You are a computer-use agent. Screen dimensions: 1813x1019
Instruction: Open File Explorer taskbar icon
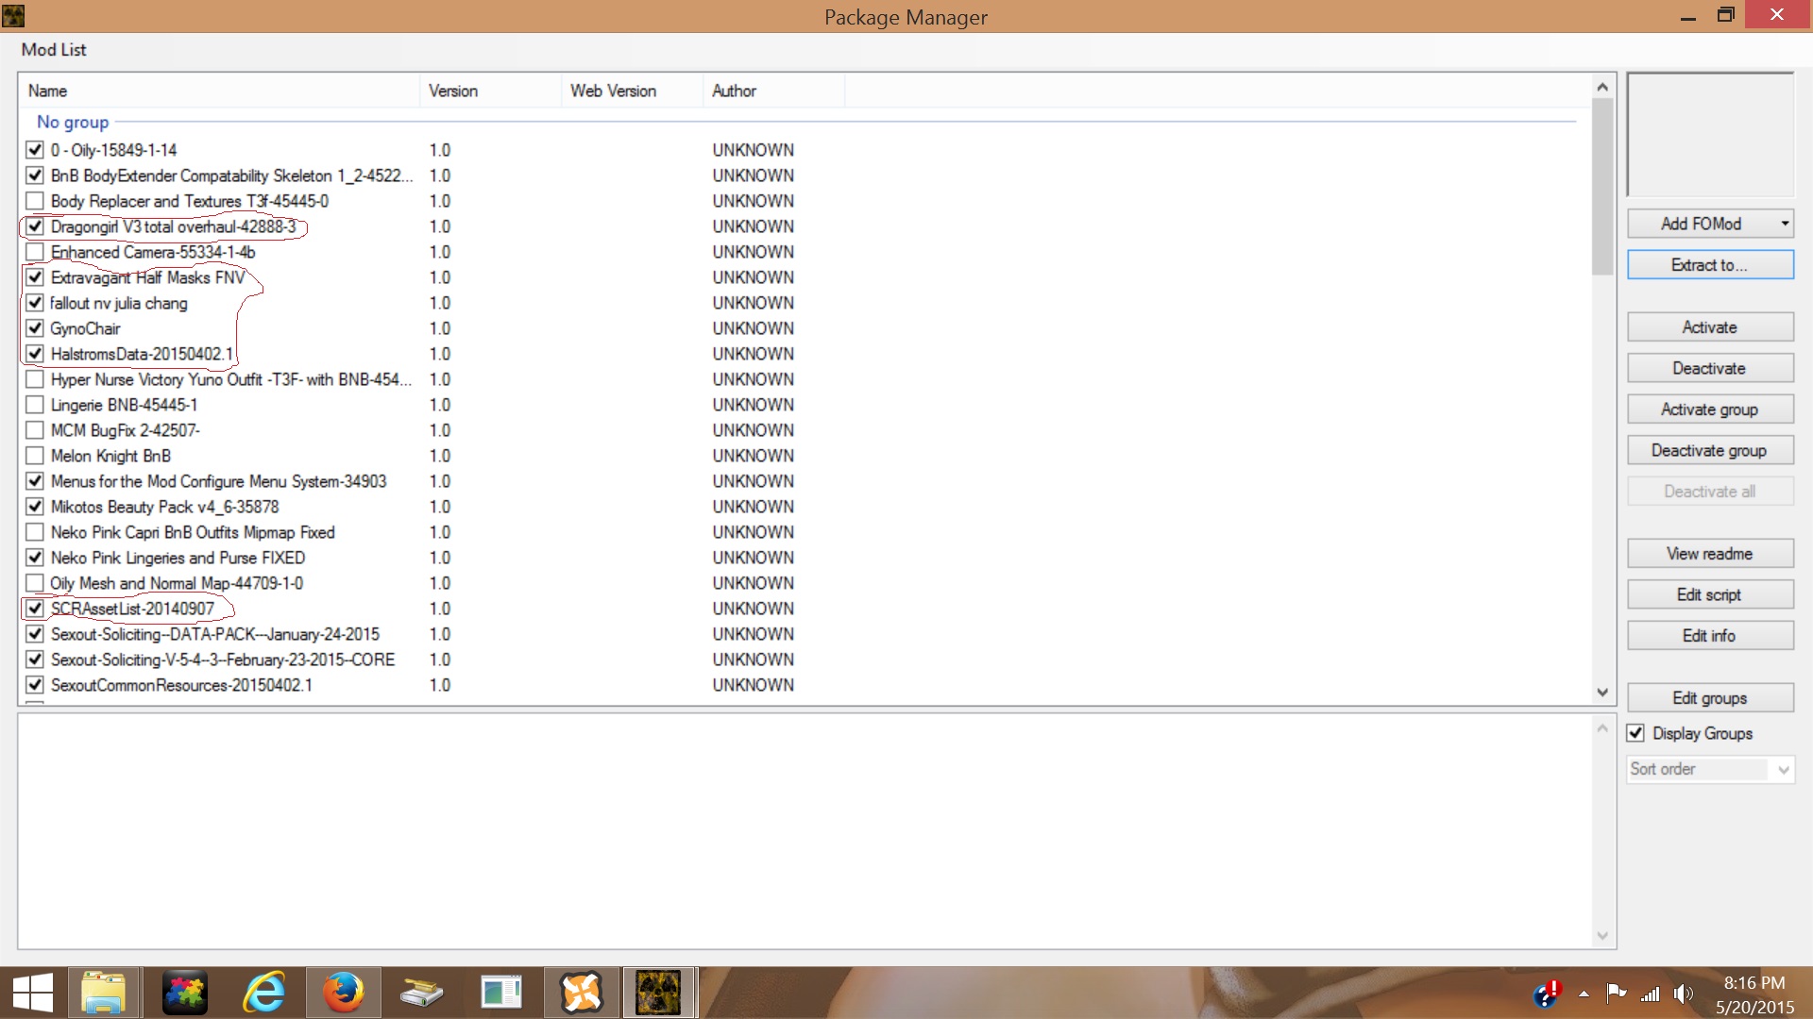click(103, 993)
